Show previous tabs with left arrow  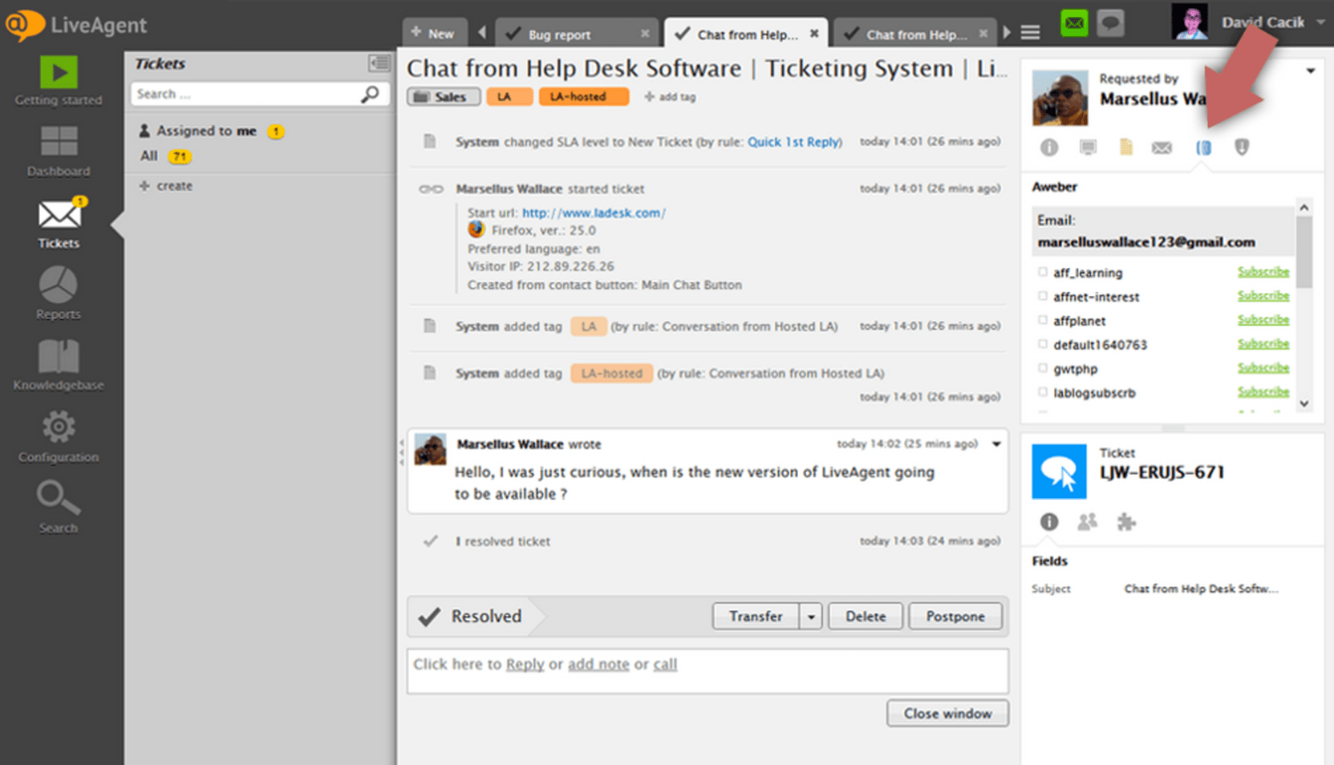coord(482,33)
